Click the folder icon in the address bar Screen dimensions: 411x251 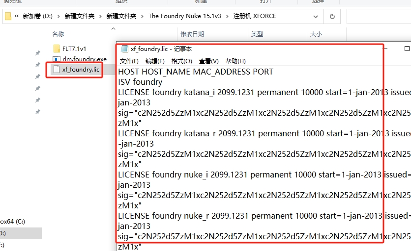click(8, 16)
